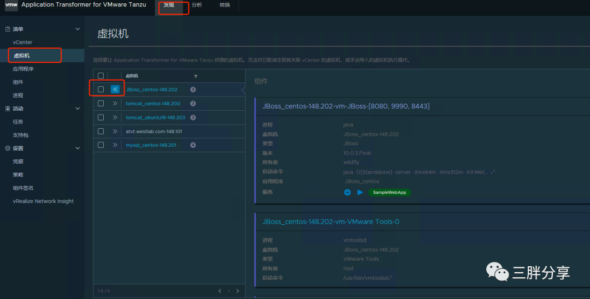Image resolution: width=590 pixels, height=299 pixels.
Task: Check the mysql_centos-148.201 row checkbox
Action: pos(101,145)
